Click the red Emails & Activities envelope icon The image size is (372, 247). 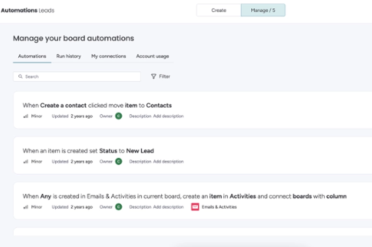pyautogui.click(x=195, y=207)
